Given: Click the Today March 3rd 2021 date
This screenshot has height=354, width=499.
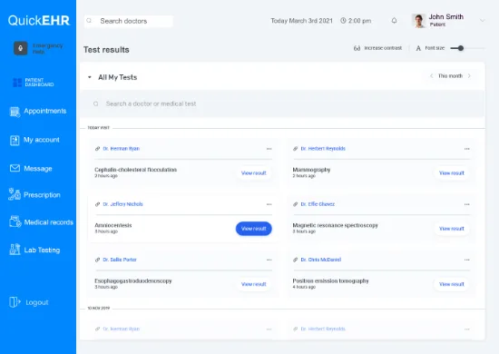Looking at the screenshot, I should pyautogui.click(x=302, y=21).
